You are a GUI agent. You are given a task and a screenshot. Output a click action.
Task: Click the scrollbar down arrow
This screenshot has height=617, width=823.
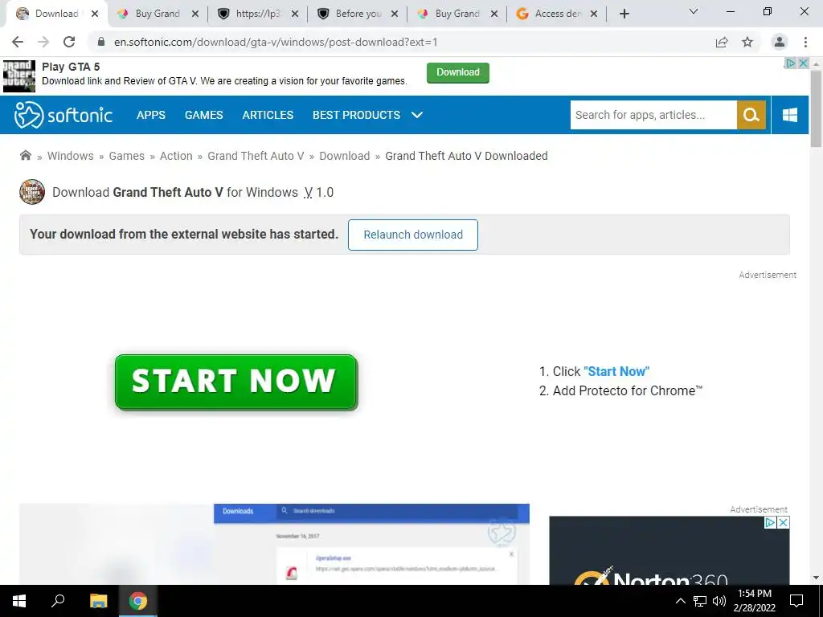(x=816, y=578)
